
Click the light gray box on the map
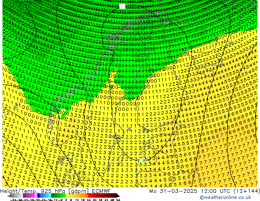tap(122, 6)
